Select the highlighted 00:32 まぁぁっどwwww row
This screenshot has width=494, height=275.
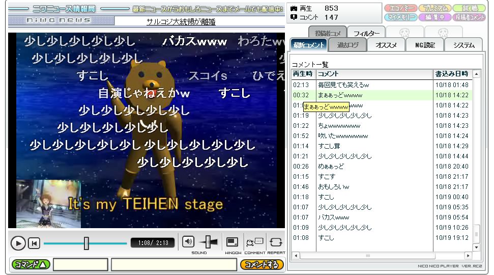382,95
